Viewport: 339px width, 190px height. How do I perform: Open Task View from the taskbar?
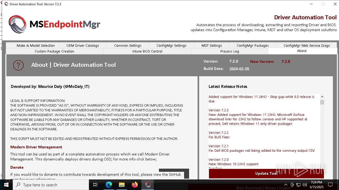[x=95, y=185]
